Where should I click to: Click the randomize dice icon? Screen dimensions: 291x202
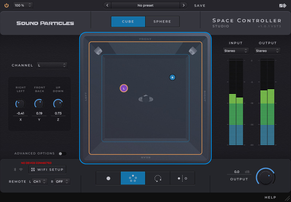pos(283,5)
